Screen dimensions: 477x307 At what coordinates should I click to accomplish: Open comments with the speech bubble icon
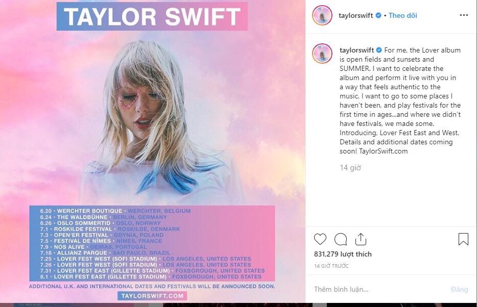pyautogui.click(x=341, y=239)
